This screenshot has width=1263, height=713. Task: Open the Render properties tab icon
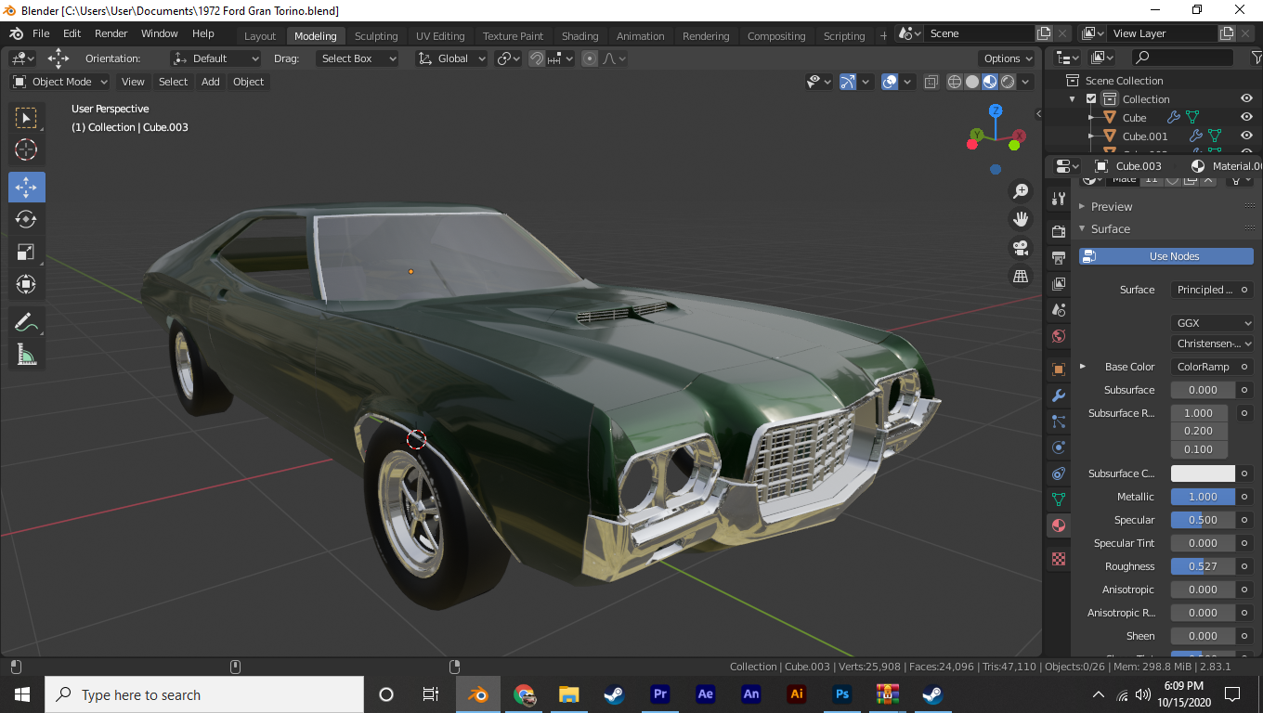click(1058, 231)
